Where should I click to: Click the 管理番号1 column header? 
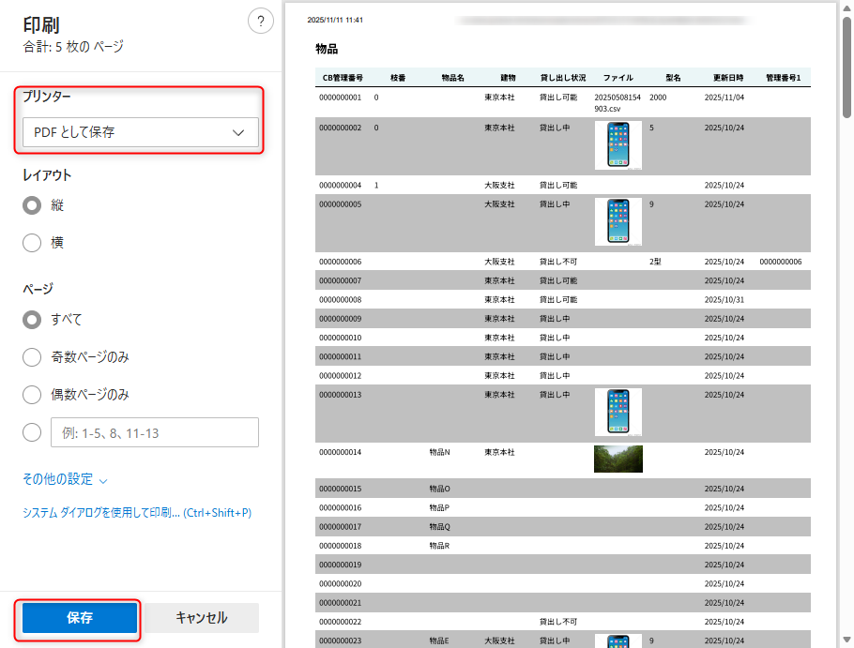click(x=784, y=78)
